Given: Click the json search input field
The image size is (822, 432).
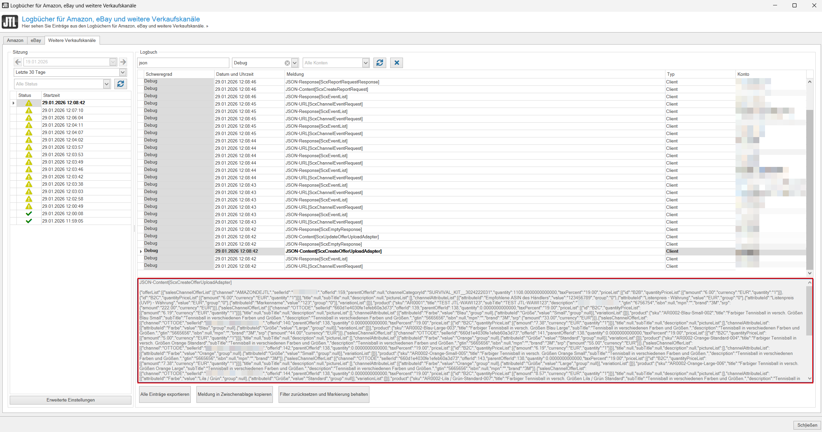Looking at the screenshot, I should tap(183, 63).
